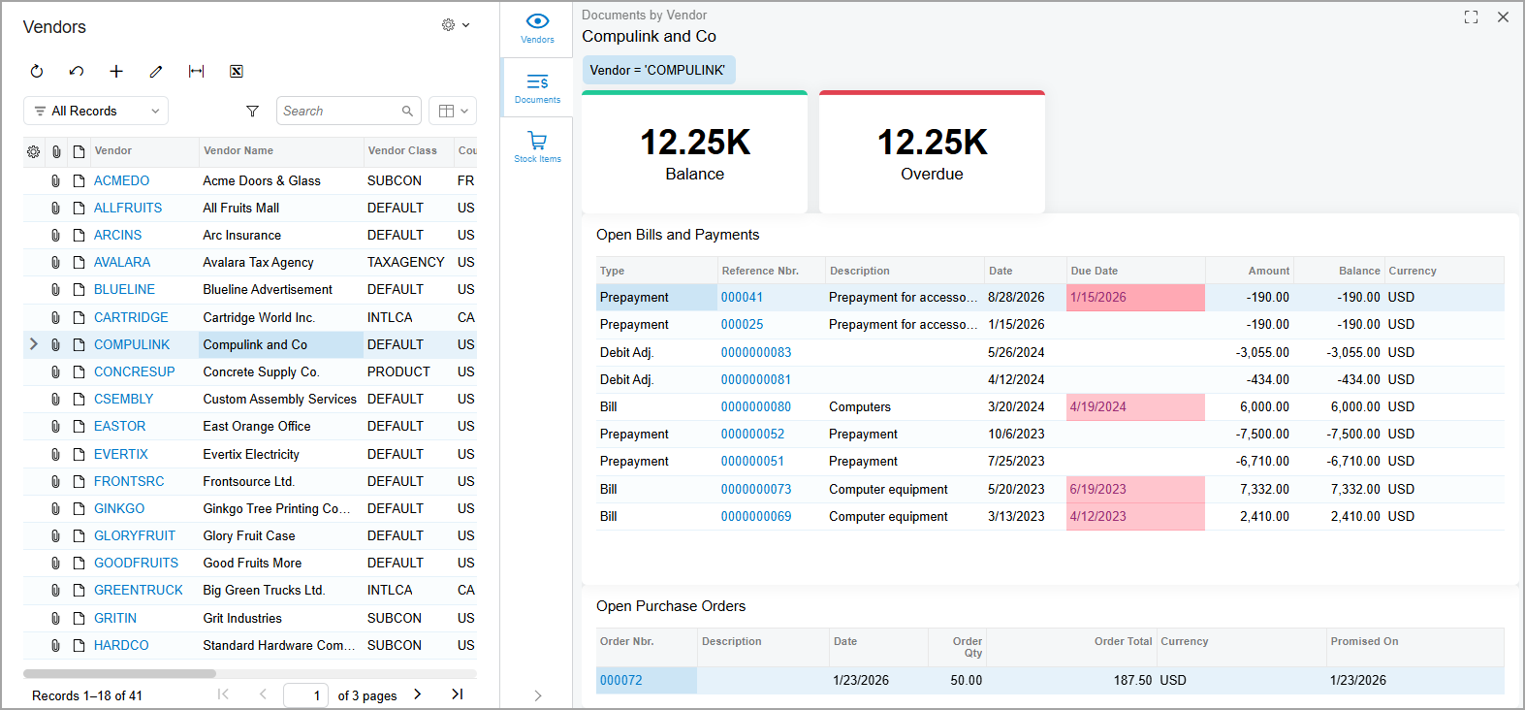Collapse the side panel chevron at bottom
Viewport: 1525px width, 710px height.
tap(537, 695)
